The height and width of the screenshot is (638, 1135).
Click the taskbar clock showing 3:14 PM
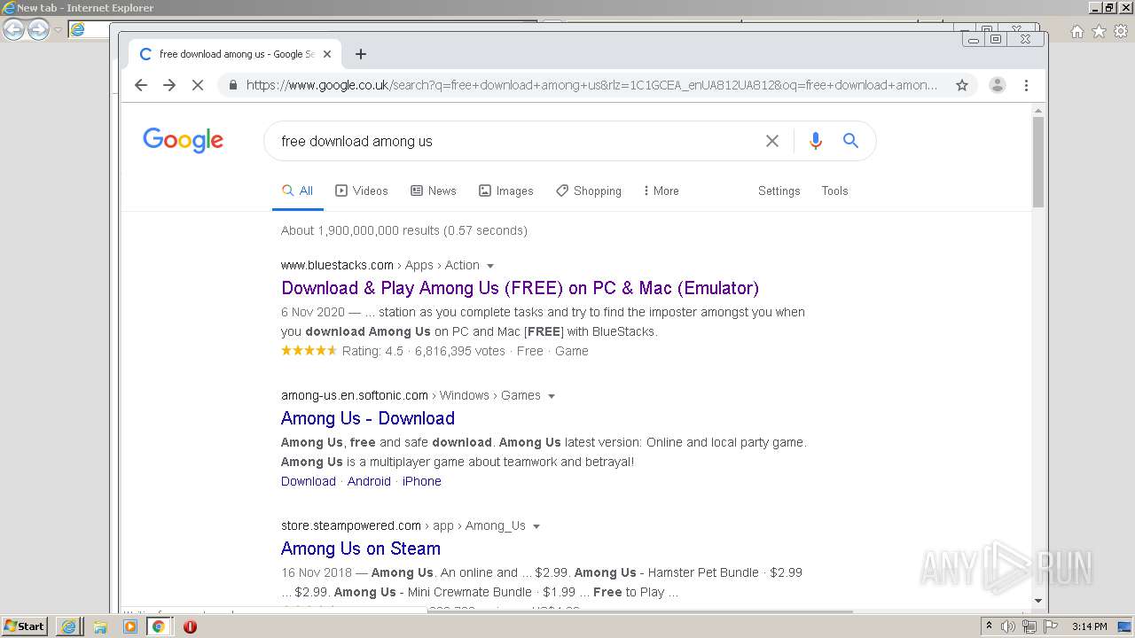click(x=1089, y=626)
